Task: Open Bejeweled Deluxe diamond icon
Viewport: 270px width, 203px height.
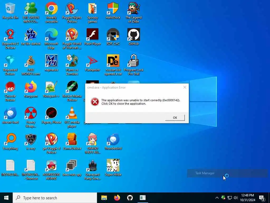Action: point(10,65)
